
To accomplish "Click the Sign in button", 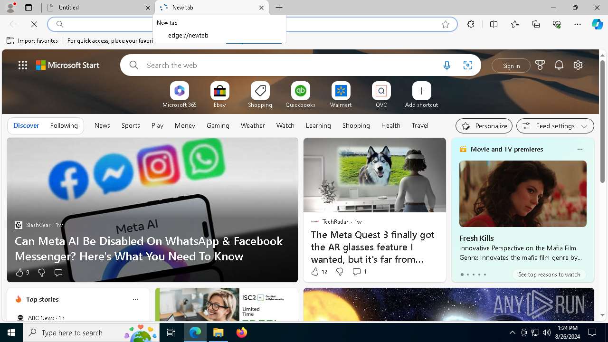I will pos(511,66).
